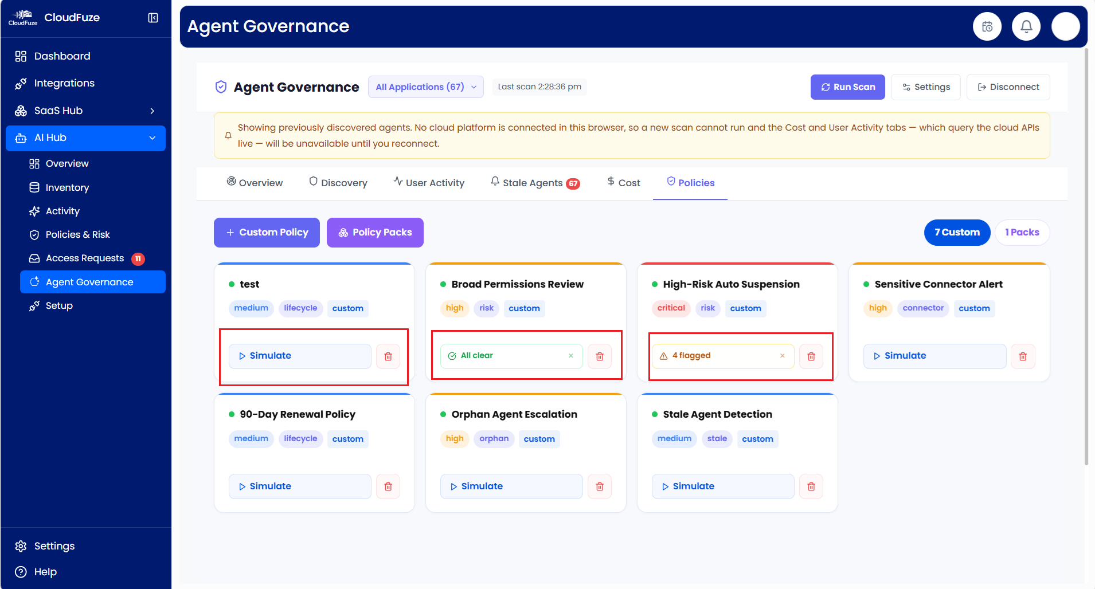Show the 7 Custom policies filter
Viewport: 1095px width, 589px height.
click(x=957, y=233)
